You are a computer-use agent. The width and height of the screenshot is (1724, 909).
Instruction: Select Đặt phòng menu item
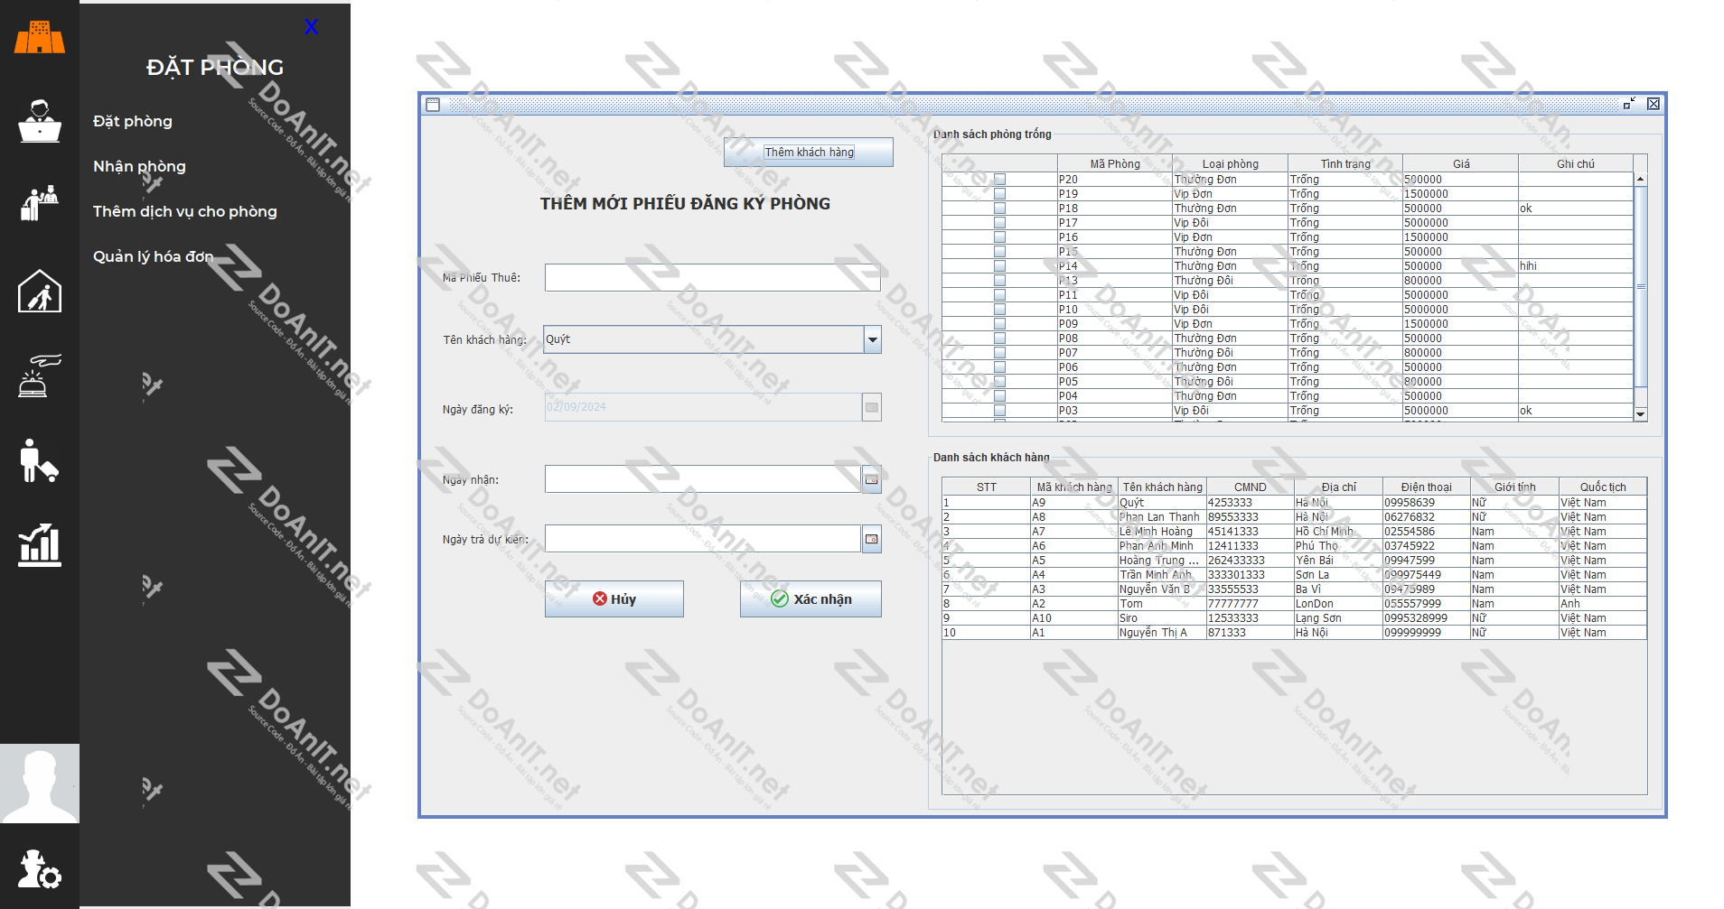click(x=133, y=121)
